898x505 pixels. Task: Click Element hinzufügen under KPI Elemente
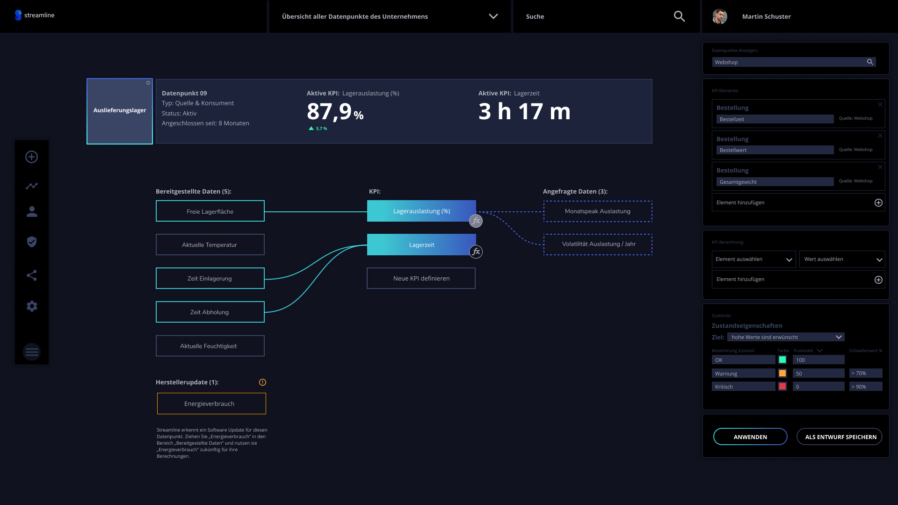coord(798,202)
